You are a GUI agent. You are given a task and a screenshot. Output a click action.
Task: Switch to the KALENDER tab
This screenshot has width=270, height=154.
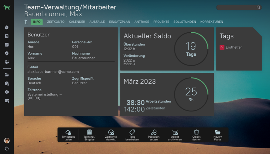[x=77, y=22]
